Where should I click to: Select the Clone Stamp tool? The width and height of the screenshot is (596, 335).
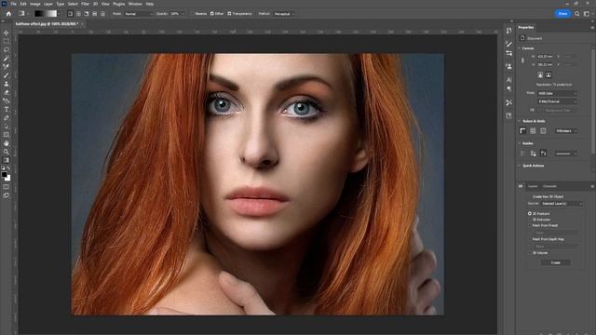pos(7,84)
